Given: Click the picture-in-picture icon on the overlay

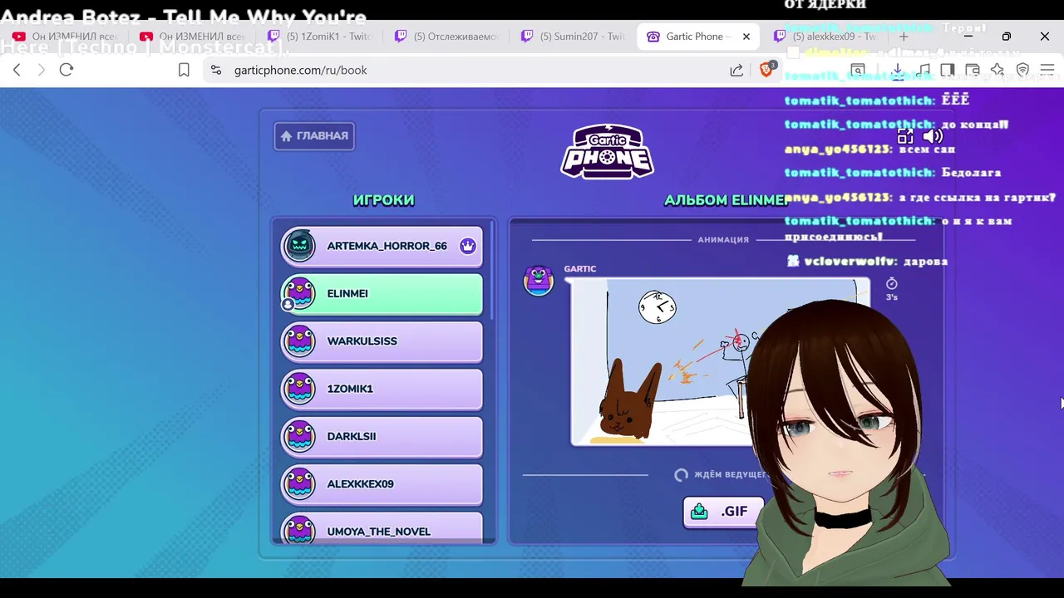Looking at the screenshot, I should point(905,136).
